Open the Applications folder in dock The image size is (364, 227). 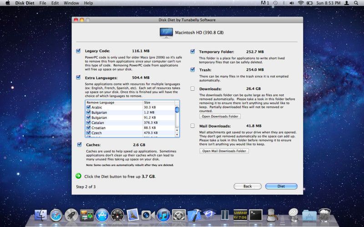[x=309, y=215]
